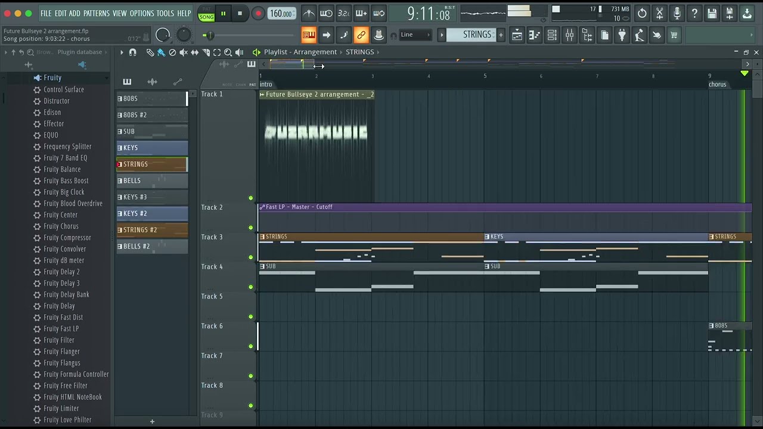This screenshot has width=763, height=429.
Task: Toggle PAT/SONG mode switch
Action: click(206, 14)
